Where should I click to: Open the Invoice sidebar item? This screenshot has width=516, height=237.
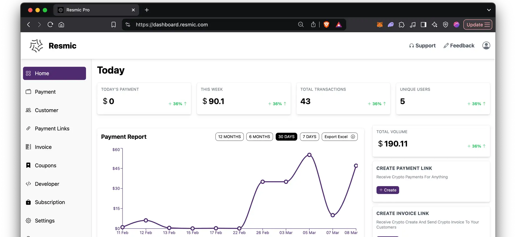coord(43,147)
